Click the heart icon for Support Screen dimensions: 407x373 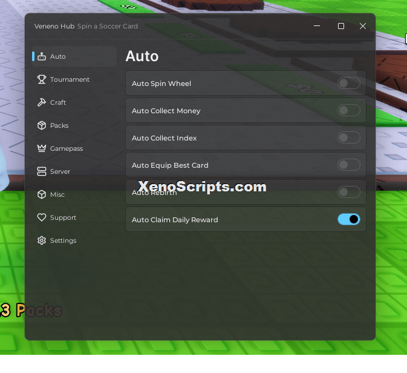(42, 217)
